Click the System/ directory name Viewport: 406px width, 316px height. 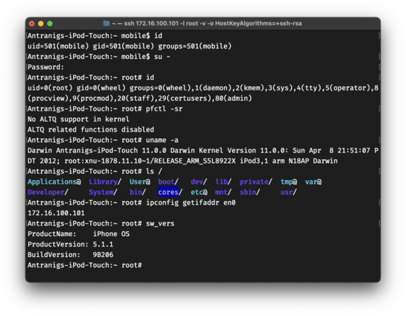tap(103, 192)
